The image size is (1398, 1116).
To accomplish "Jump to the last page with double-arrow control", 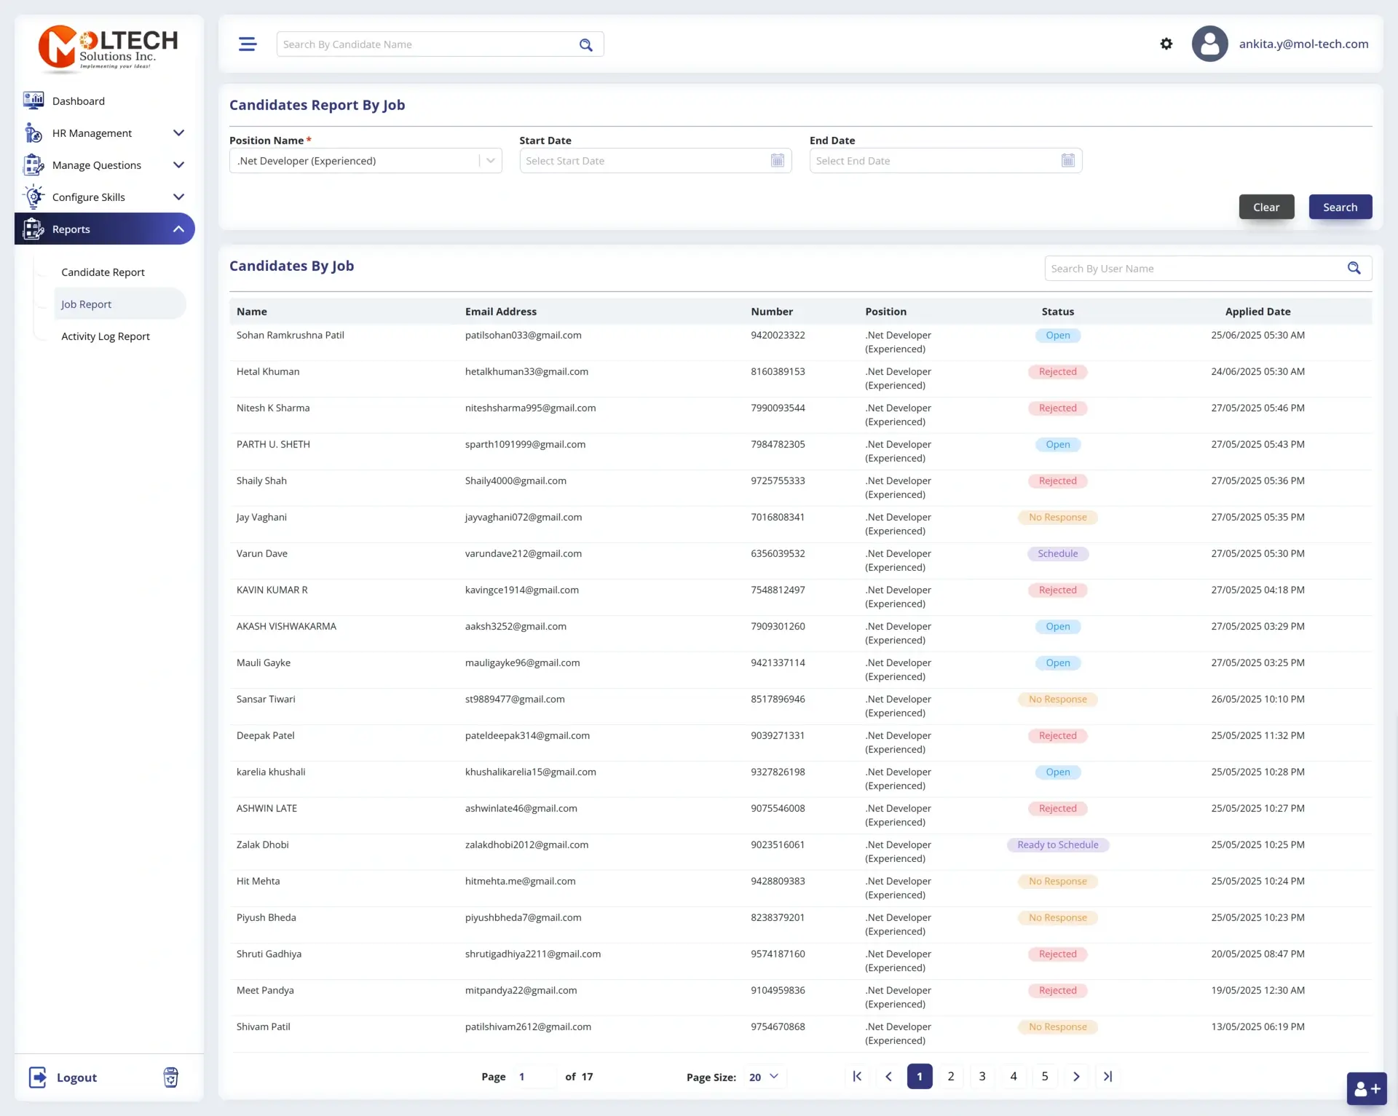I will [x=1108, y=1076].
